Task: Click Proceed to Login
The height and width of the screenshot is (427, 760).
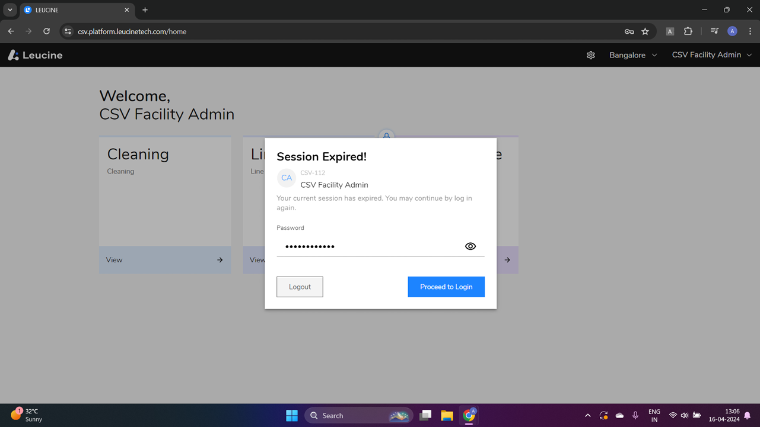Action: (446, 287)
